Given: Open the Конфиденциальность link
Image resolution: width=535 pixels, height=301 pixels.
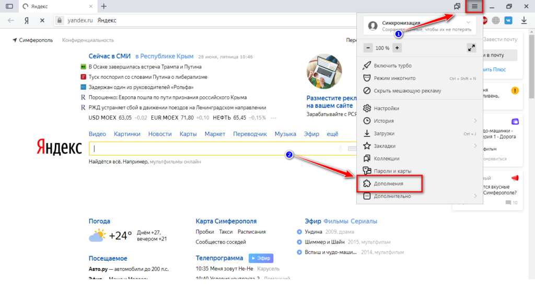Looking at the screenshot, I should [88, 40].
